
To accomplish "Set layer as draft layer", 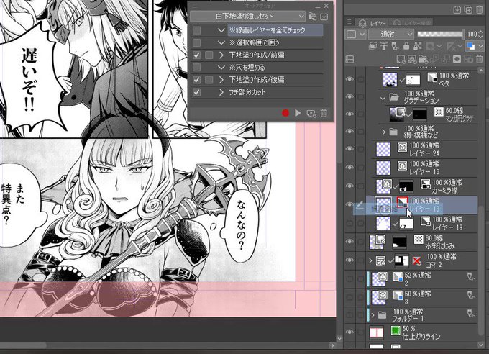I will 395,47.
